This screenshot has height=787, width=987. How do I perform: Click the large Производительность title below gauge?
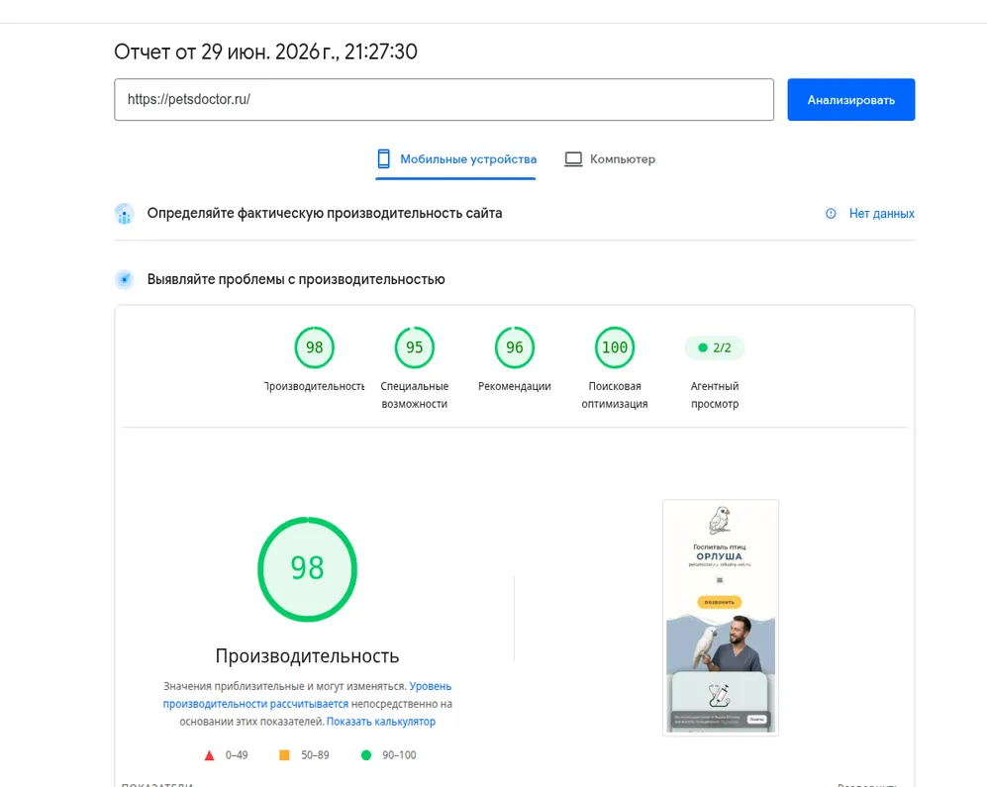coord(307,656)
